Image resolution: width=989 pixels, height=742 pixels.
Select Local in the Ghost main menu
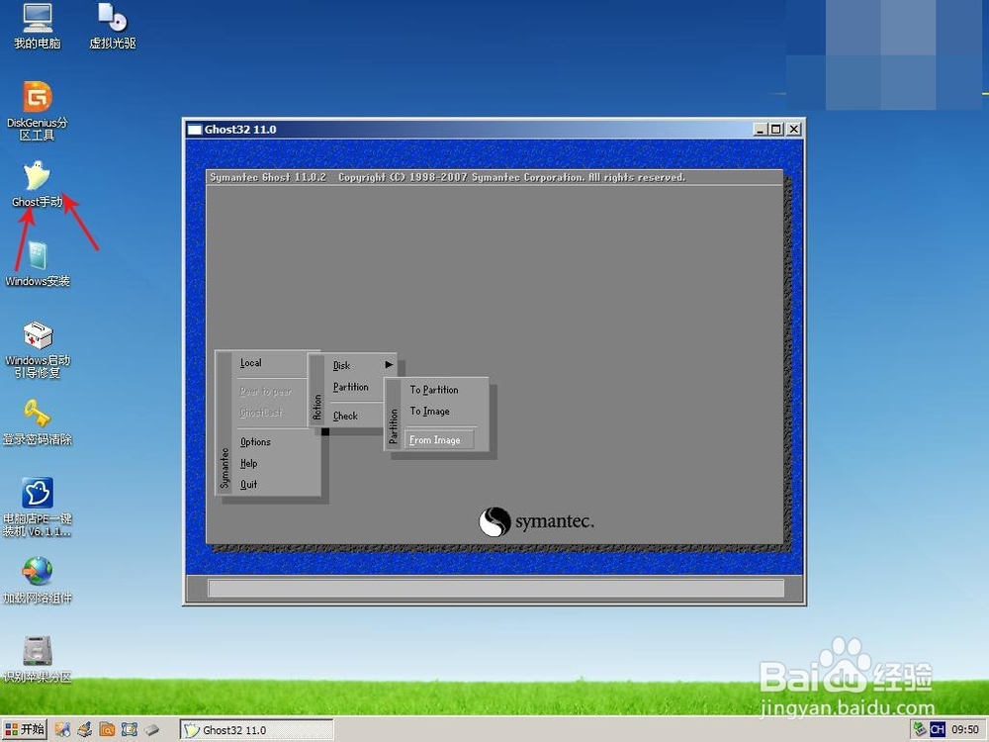(x=250, y=363)
